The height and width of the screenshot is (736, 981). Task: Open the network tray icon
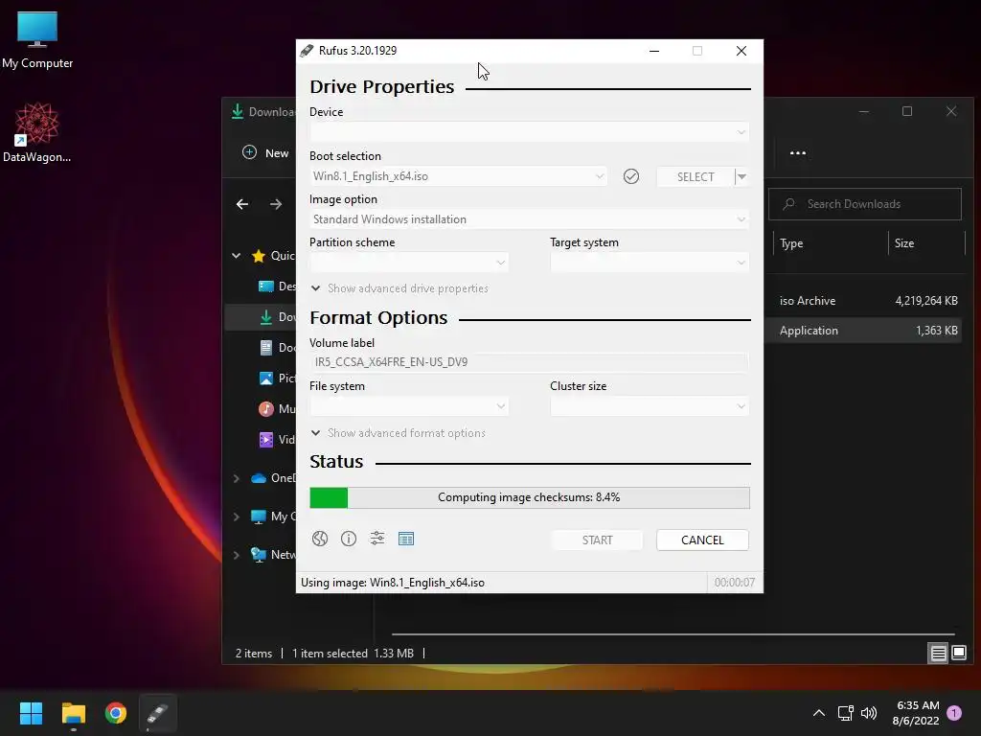pos(846,713)
